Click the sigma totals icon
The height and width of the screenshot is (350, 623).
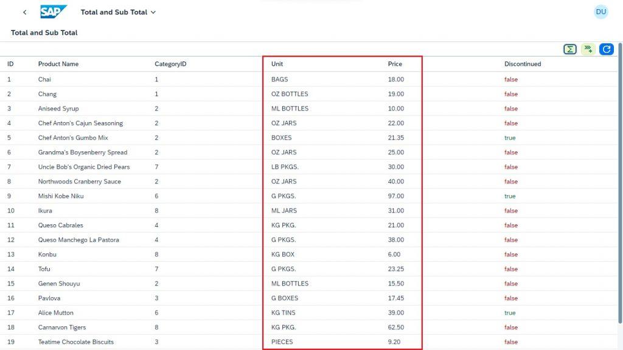point(569,49)
